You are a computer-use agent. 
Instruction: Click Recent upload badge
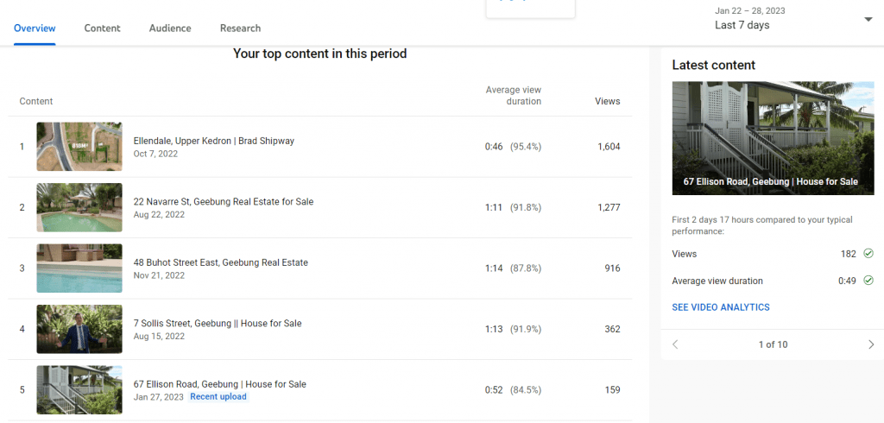218,396
